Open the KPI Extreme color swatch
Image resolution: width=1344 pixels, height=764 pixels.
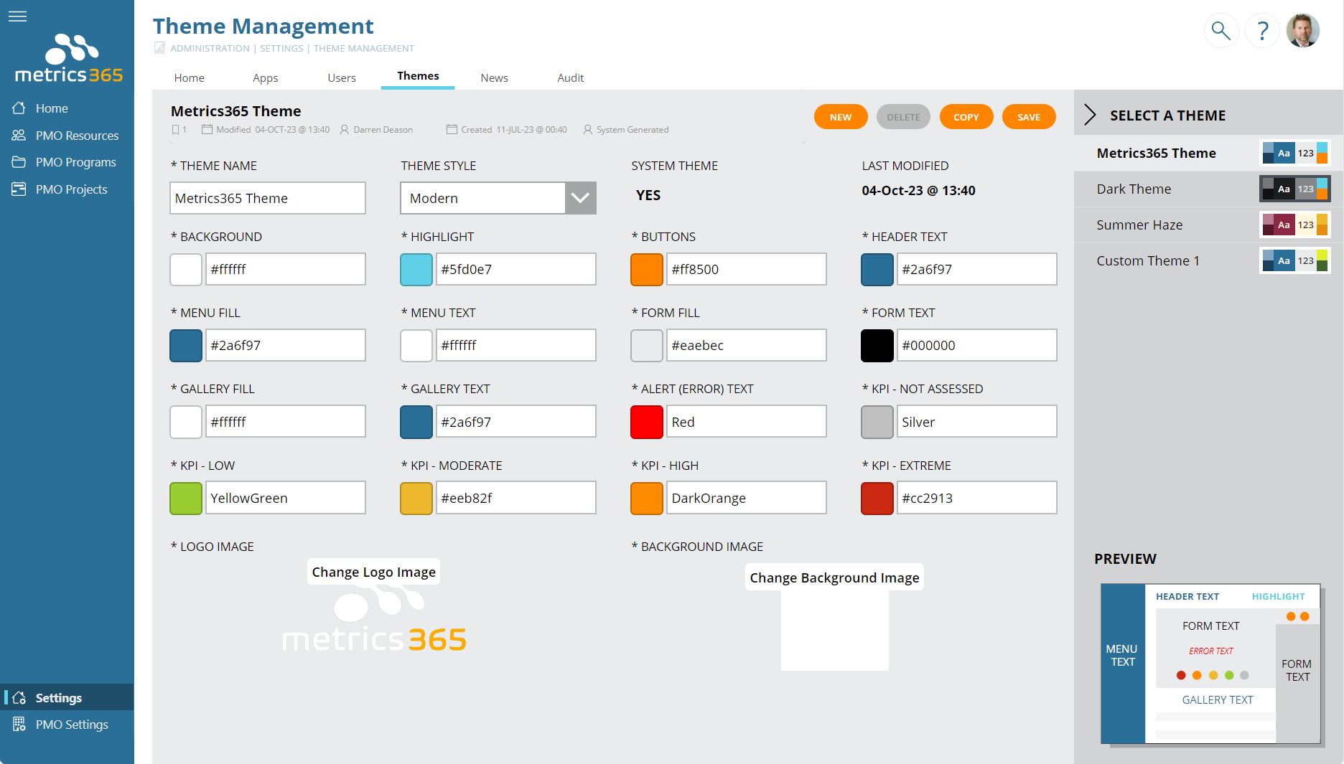click(x=877, y=498)
